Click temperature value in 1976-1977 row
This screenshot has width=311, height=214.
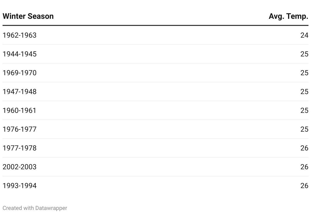click(304, 129)
